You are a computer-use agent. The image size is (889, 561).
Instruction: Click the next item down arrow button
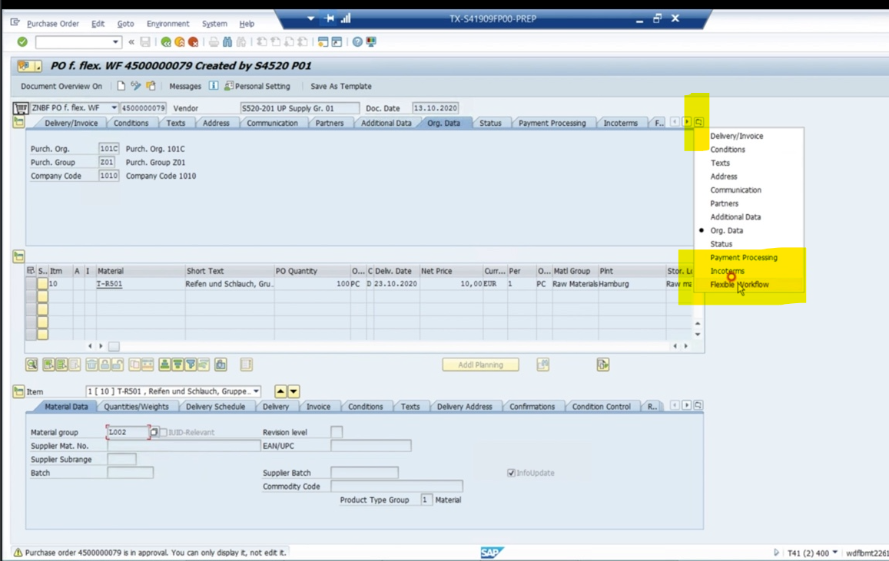[294, 391]
